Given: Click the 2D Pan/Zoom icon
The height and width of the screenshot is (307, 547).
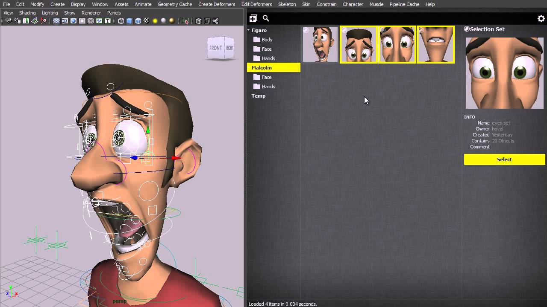Looking at the screenshot, I should point(43,20).
